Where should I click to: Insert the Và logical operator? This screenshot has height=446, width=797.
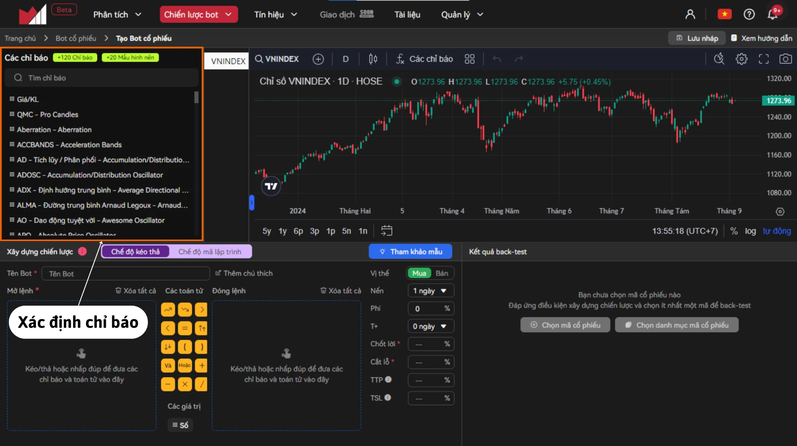[168, 366]
